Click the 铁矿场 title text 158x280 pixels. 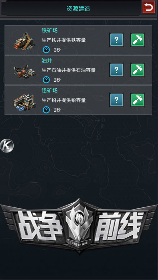[49, 31]
